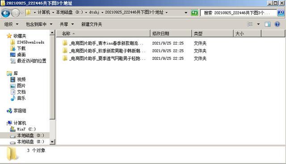Select 本地磁盘 (D:) in address breadcrumb

pyautogui.click(x=69, y=12)
